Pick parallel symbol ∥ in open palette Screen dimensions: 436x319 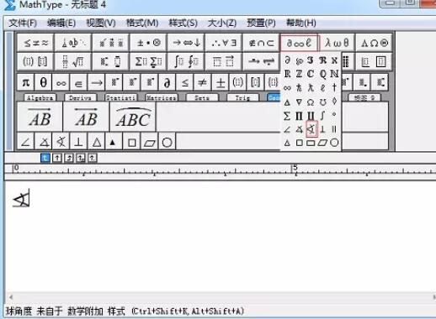334,129
